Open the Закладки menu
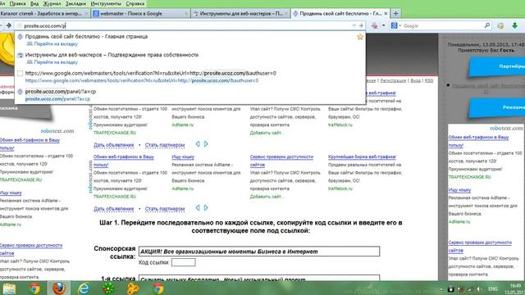Image resolution: width=525 pixels, height=295 pixels. [x=75, y=3]
